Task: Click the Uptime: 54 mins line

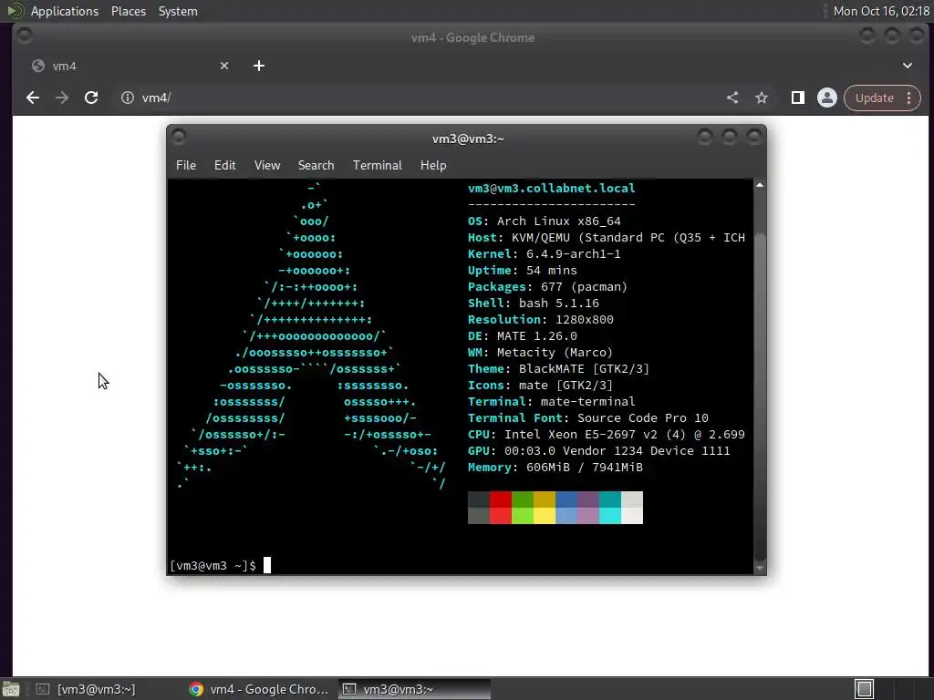Action: click(x=523, y=270)
